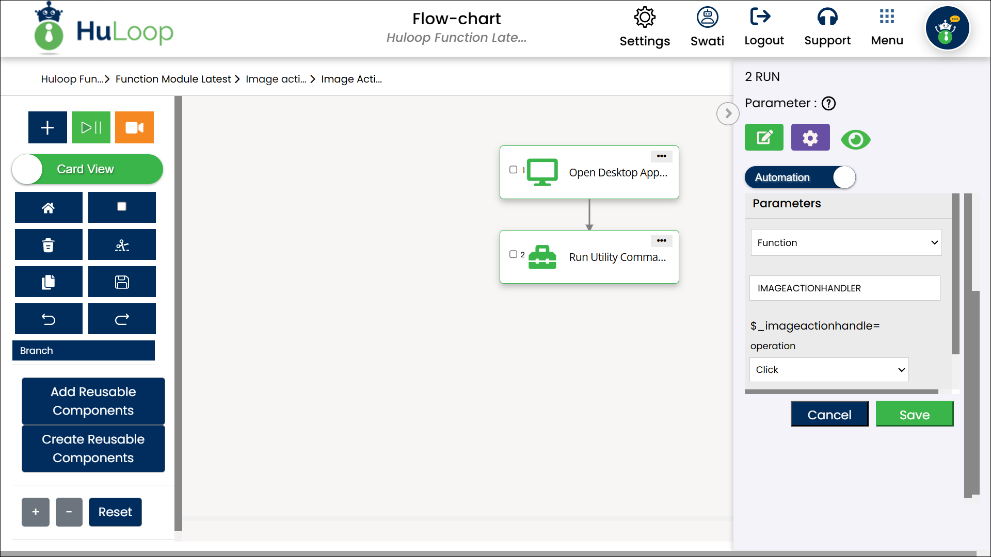Expand the operation Click dropdown
The height and width of the screenshot is (557, 991).
click(829, 370)
